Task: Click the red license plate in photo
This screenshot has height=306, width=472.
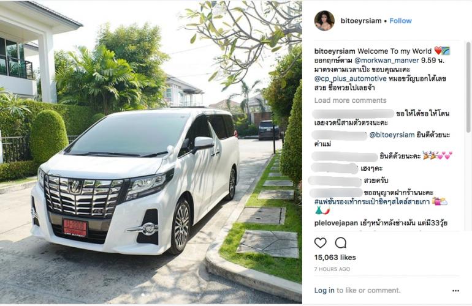Action: pos(75,228)
